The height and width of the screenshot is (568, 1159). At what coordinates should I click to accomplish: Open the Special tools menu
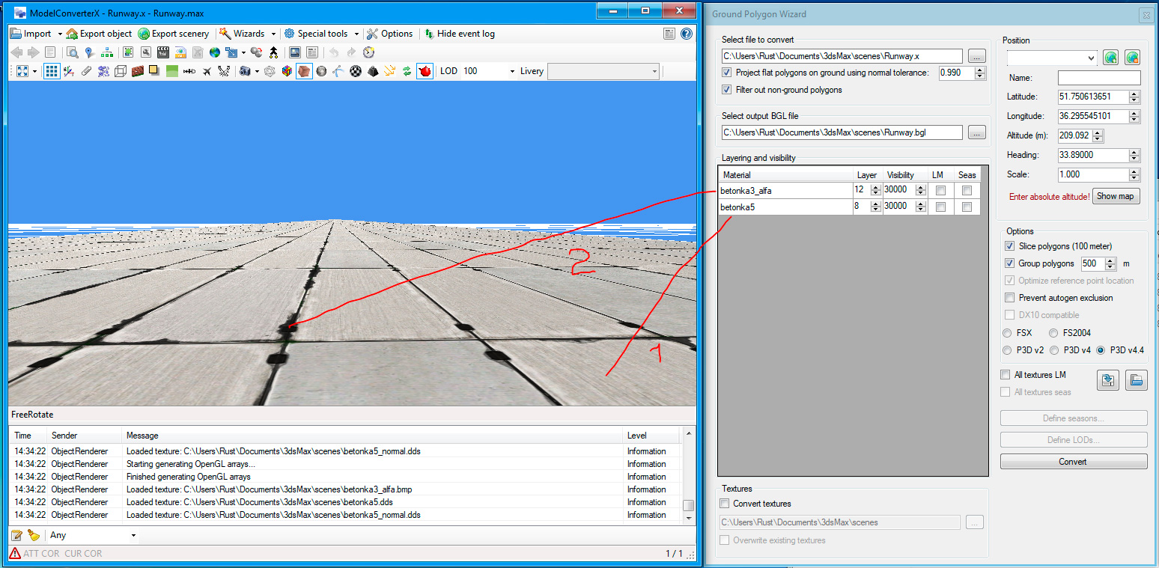[322, 34]
